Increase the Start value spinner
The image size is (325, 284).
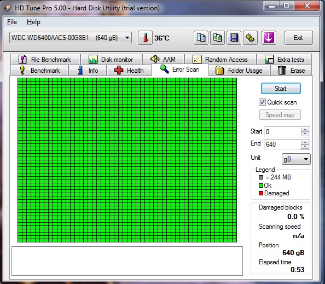point(305,130)
